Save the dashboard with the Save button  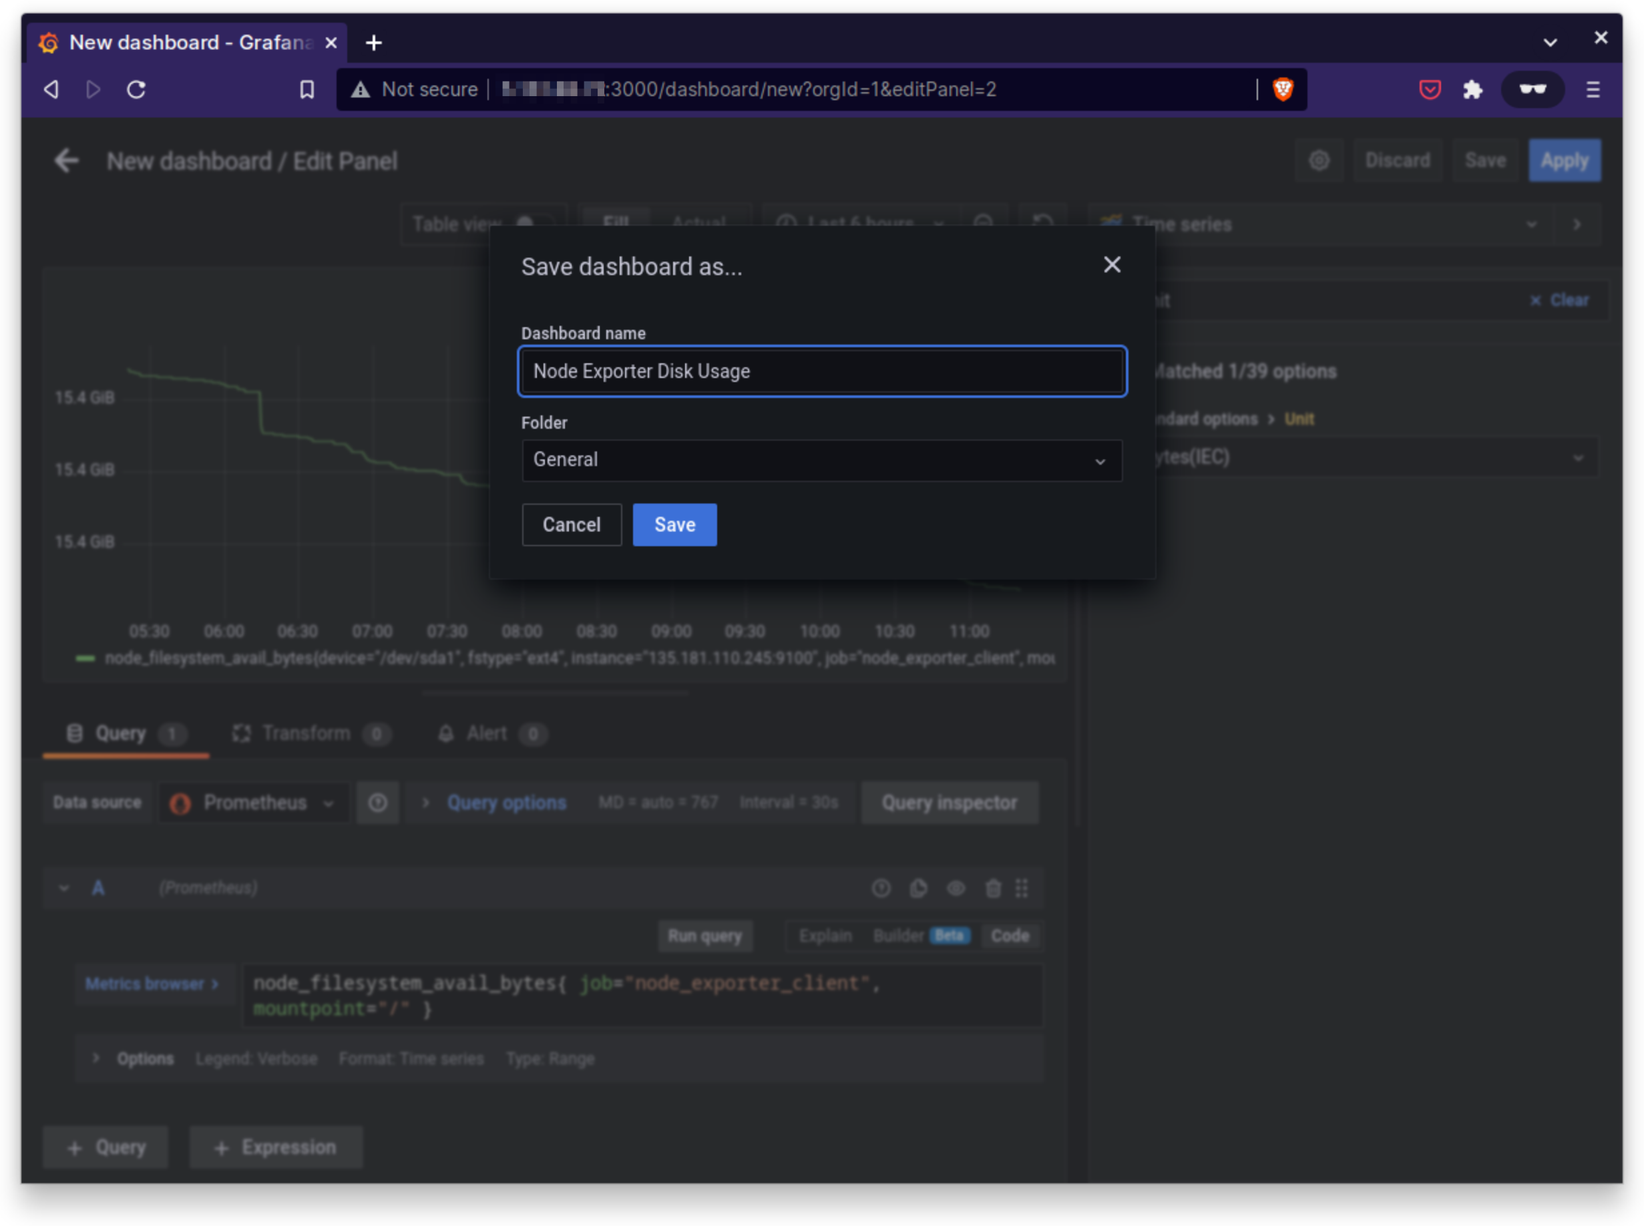[674, 525]
